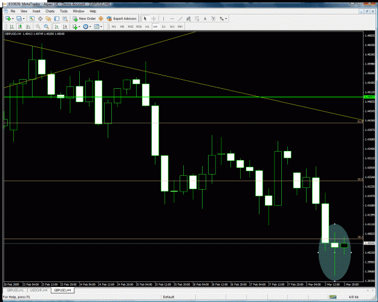Select the Fibonacci retracement tool
Screen dimensions: 378x302
click(197, 19)
